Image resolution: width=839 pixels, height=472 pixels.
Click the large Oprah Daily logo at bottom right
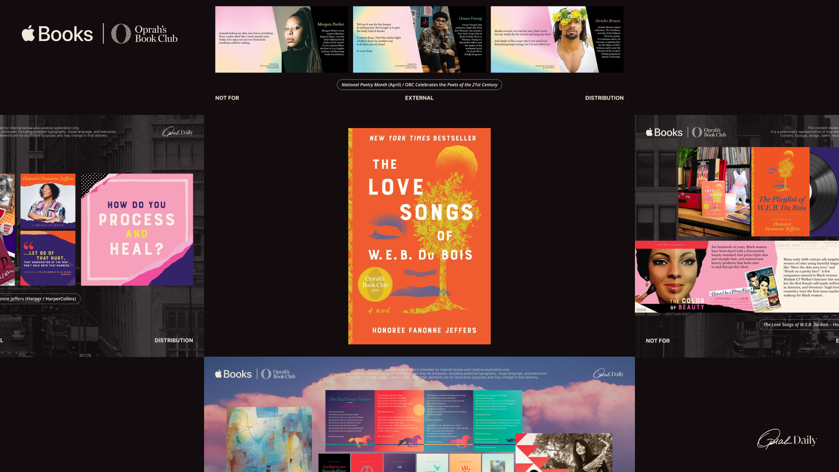(x=787, y=440)
